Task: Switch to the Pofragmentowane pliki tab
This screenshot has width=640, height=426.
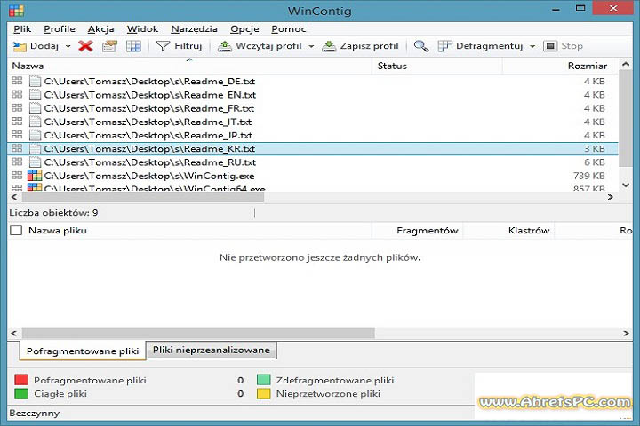Action: [x=83, y=351]
